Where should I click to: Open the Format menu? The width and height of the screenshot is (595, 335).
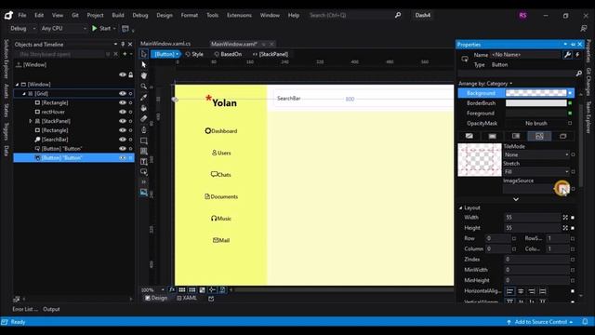point(190,15)
